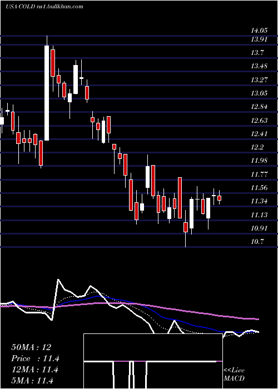
Task: Click the last red candlestick on the right
Action: [x=219, y=198]
